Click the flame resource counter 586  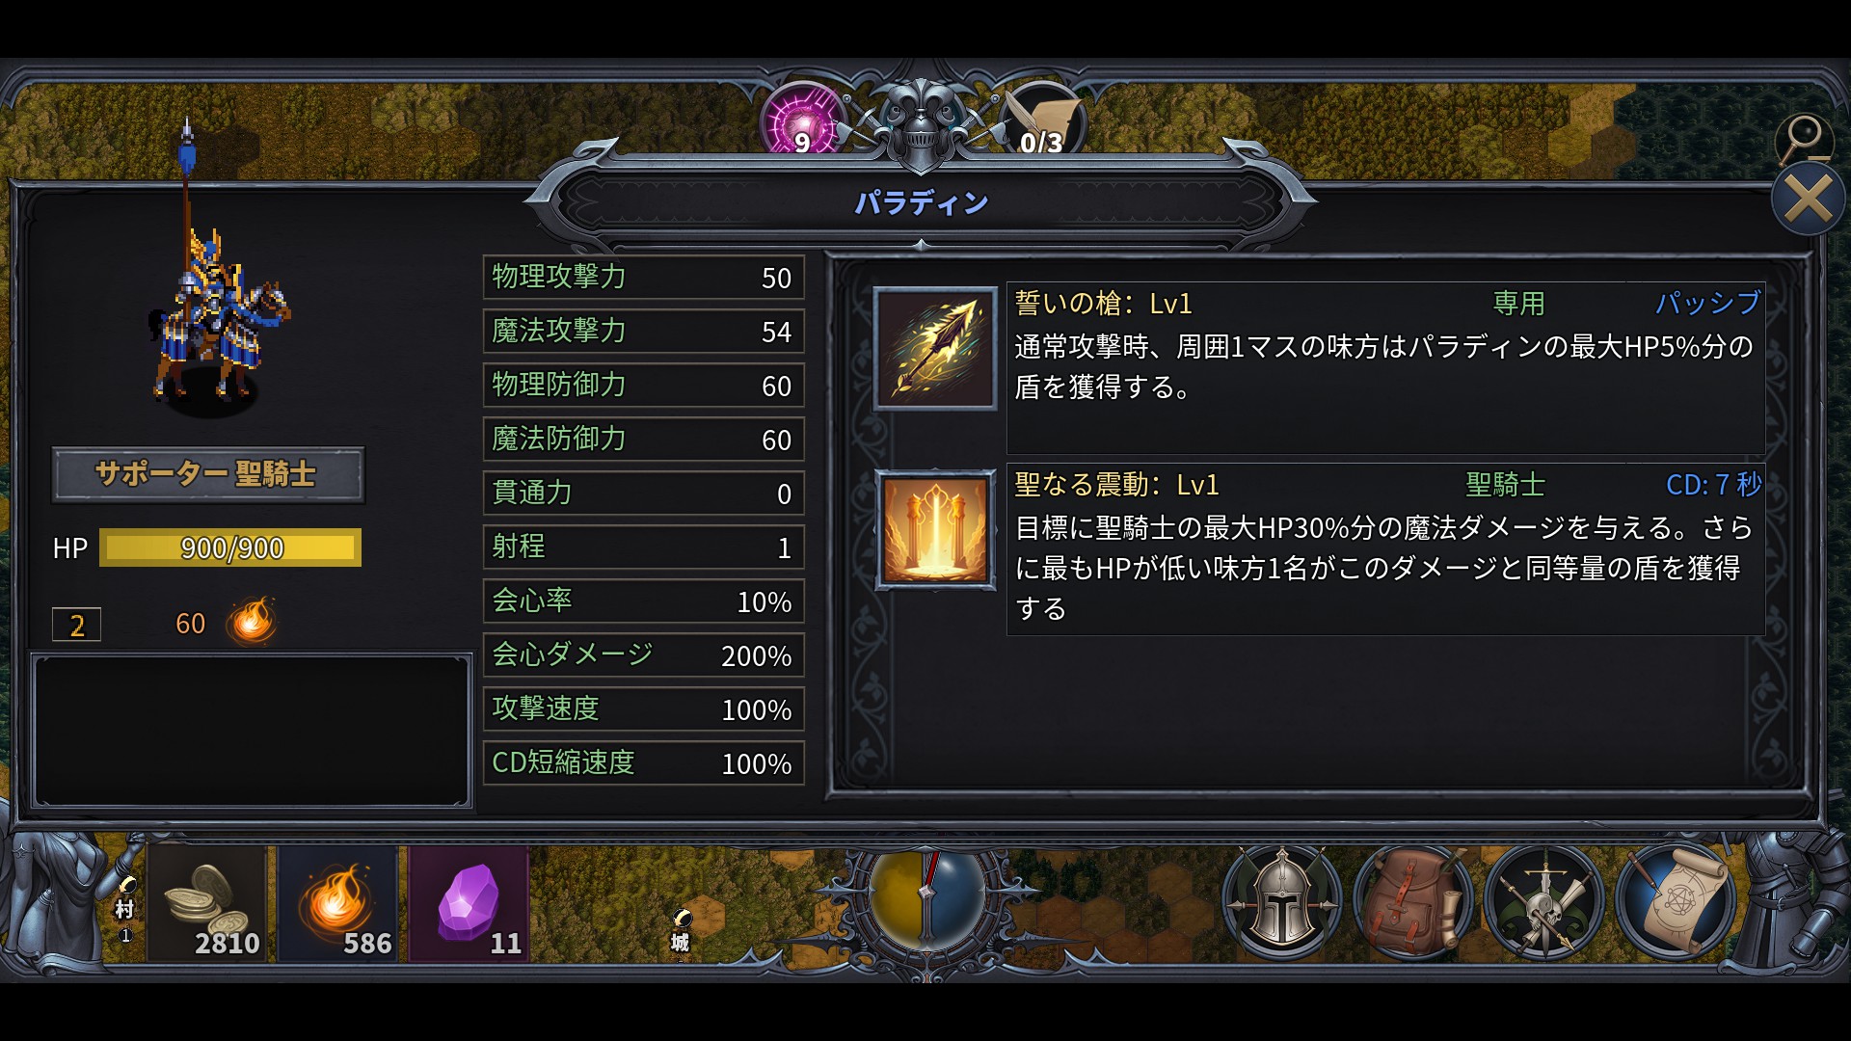[x=337, y=904]
